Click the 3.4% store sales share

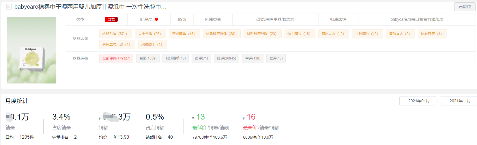[61, 117]
